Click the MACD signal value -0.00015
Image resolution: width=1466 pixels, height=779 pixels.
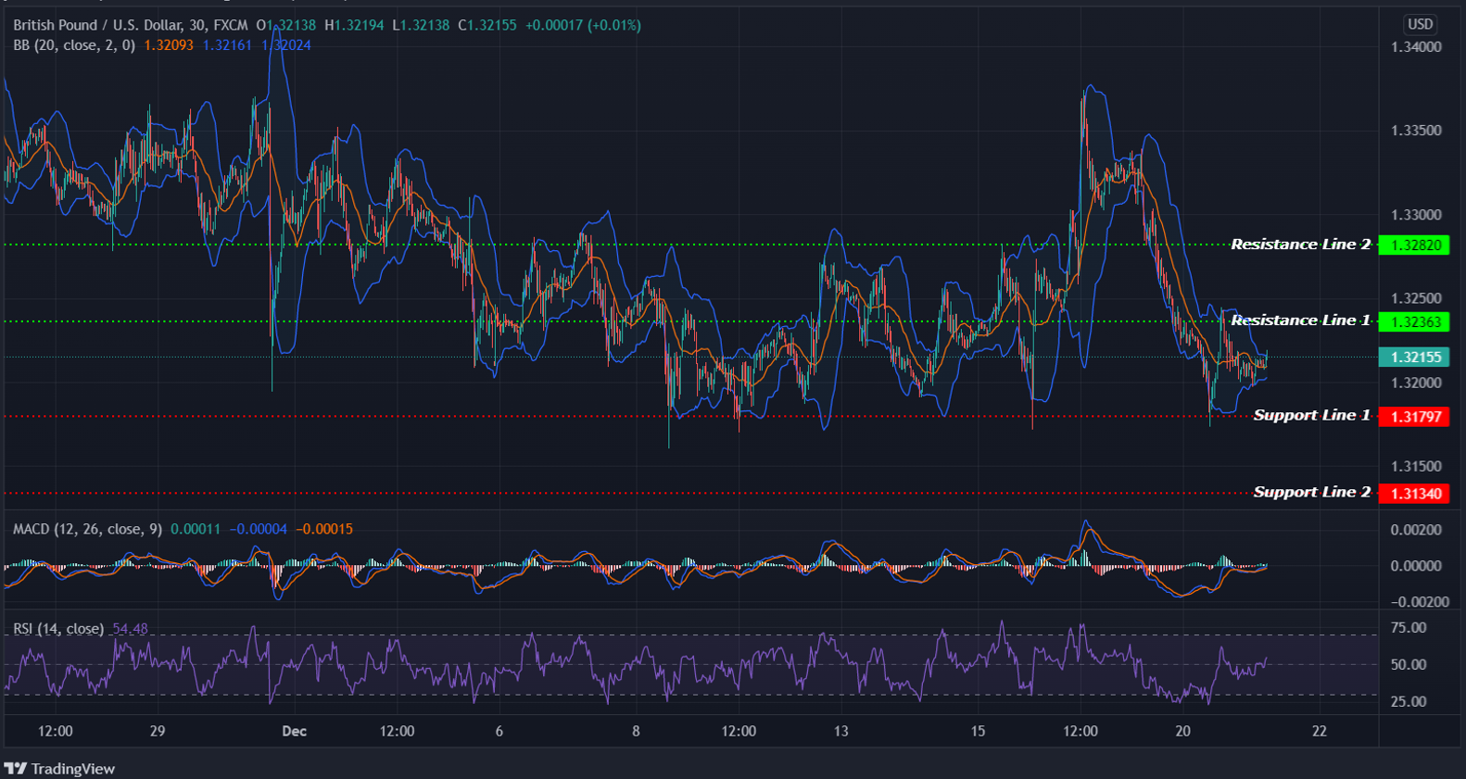click(x=324, y=529)
